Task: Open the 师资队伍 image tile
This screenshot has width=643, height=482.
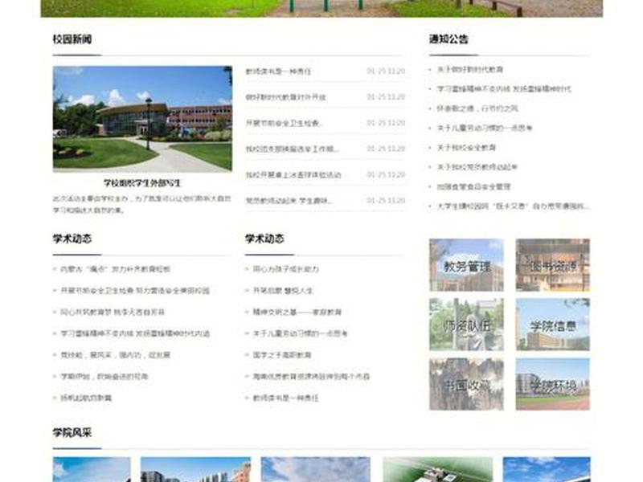Action: (x=466, y=325)
